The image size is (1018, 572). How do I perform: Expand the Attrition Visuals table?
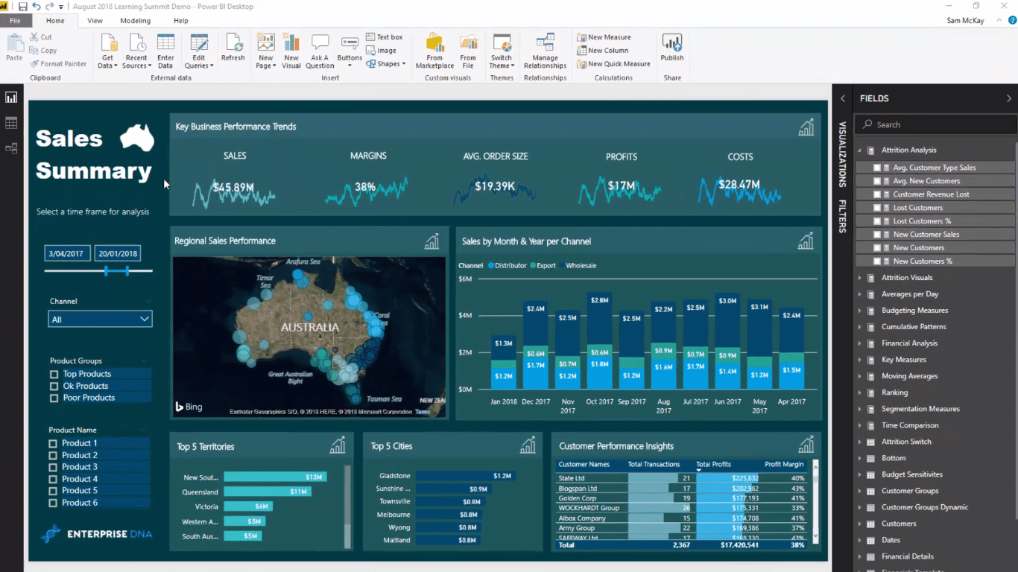point(859,278)
